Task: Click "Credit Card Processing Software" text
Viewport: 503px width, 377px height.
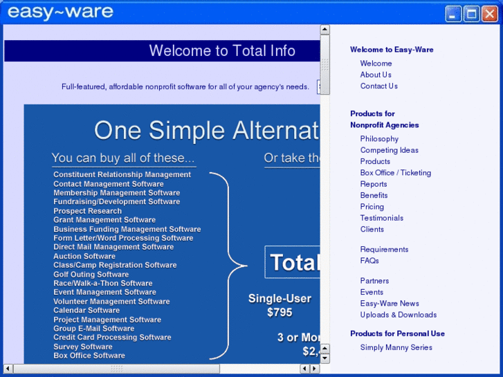Action: (x=112, y=338)
